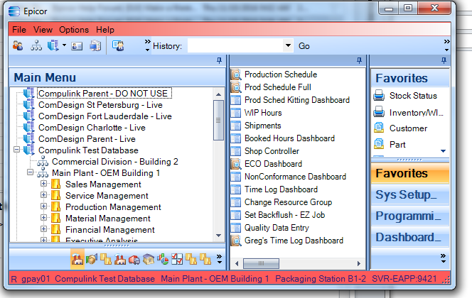Click the Sales Management folder icon
Viewport: 472px width, 298px height.
click(x=55, y=184)
